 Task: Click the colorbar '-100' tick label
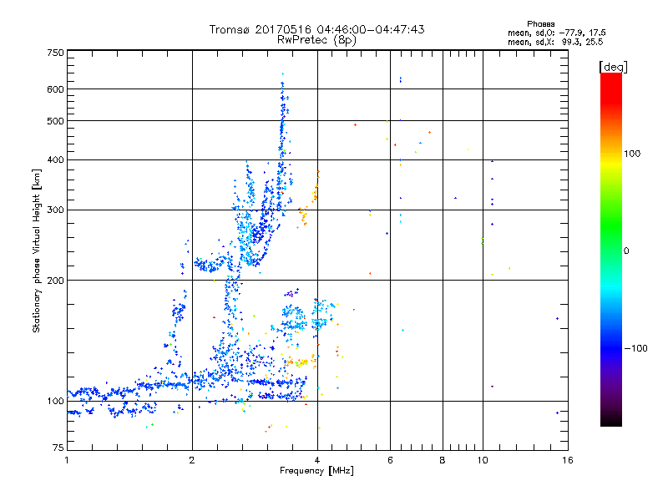click(635, 348)
